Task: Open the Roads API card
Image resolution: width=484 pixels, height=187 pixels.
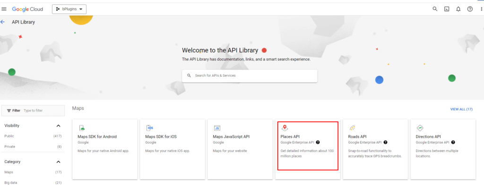Action: pos(375,149)
